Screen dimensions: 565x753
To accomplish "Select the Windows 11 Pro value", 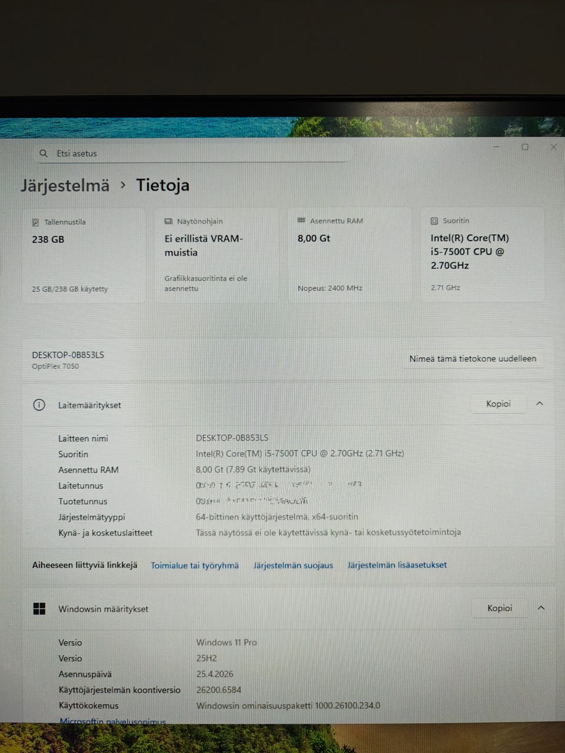I will 227,642.
